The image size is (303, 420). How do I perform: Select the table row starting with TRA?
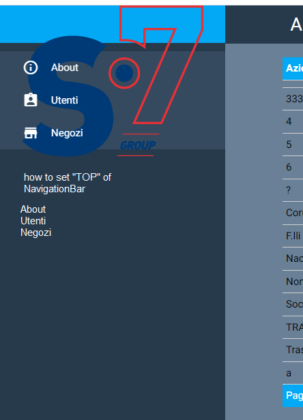[x=293, y=327]
